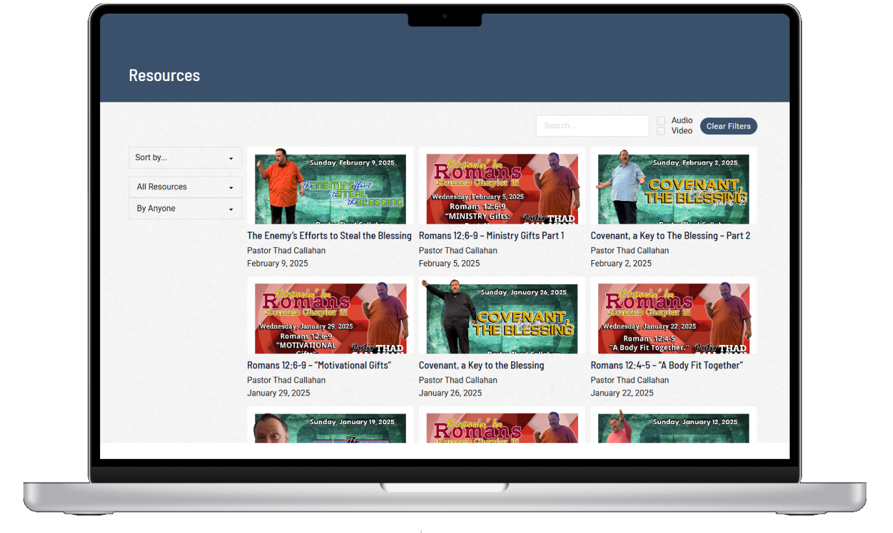Image resolution: width=893 pixels, height=533 pixels.
Task: Click Pastor Thad Callahan under Ministry Gifts Part 1
Action: (458, 251)
